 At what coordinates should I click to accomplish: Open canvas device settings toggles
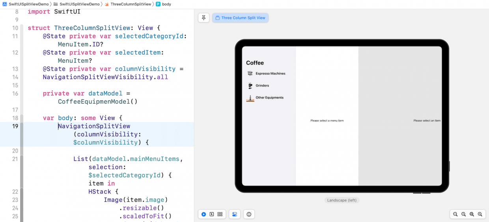[235, 214]
